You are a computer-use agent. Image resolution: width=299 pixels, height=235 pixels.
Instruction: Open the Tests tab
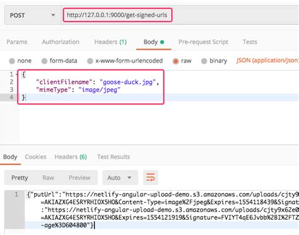250,42
